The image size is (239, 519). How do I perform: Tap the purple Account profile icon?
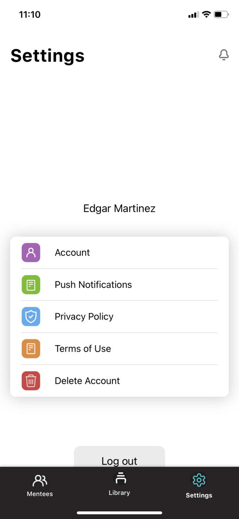[31, 253]
